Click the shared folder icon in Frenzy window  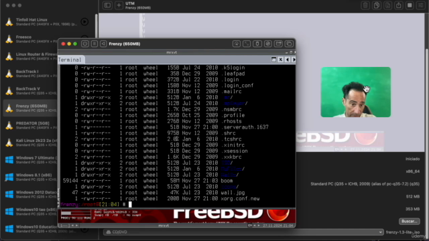pyautogui.click(x=278, y=44)
